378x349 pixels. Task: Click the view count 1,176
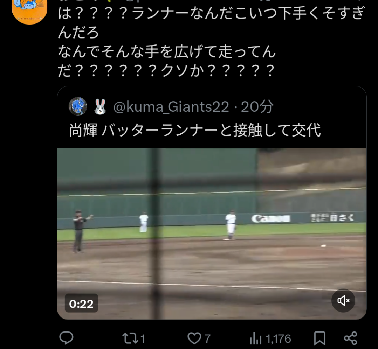click(x=279, y=338)
